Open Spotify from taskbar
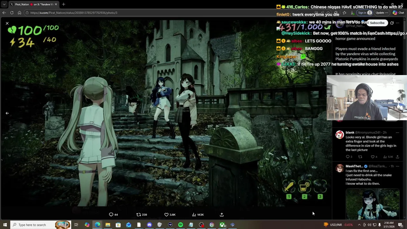This screenshot has height=229, width=407. coord(180,225)
